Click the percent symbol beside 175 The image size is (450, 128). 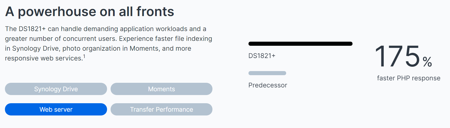coord(427,62)
